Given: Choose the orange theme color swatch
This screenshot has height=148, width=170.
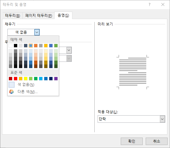Looking at the screenshot, I should pos(36,45).
